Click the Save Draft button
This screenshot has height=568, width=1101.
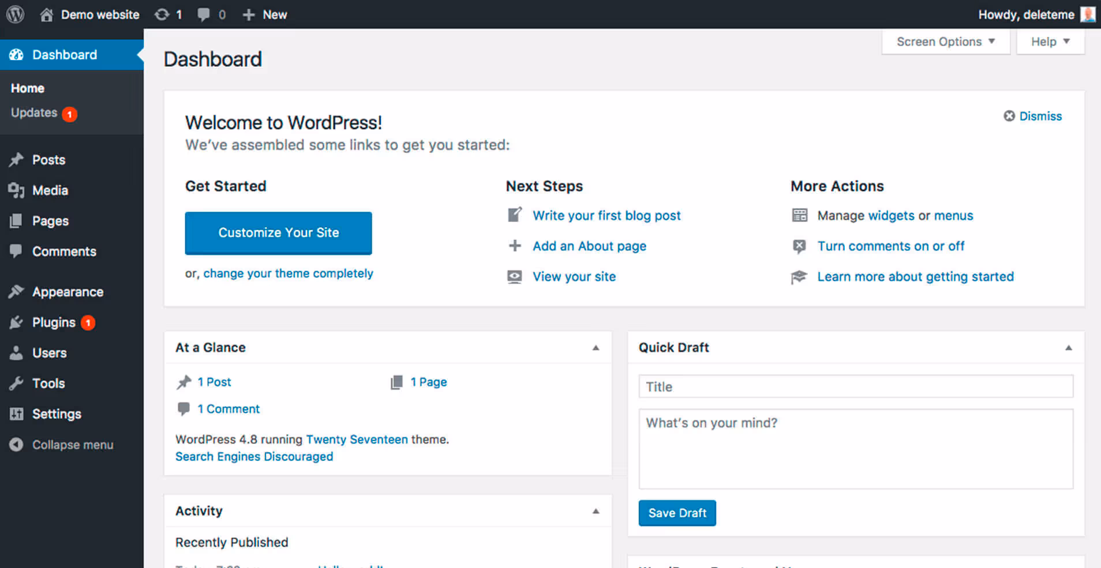point(677,513)
